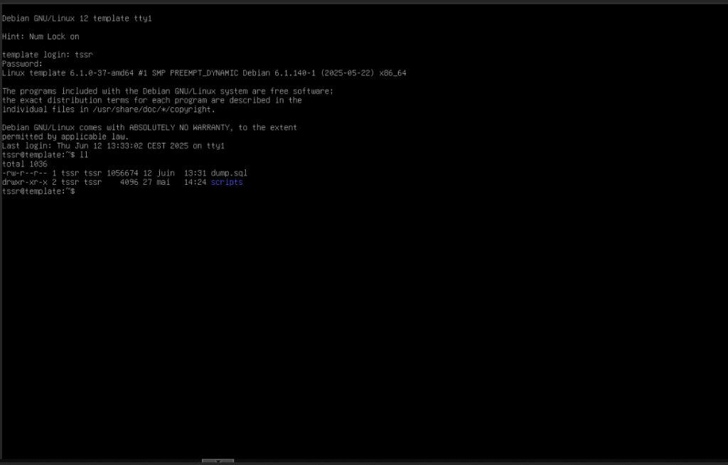
Task: Click the -rw-r--r-- permissions string
Action: click(23, 173)
